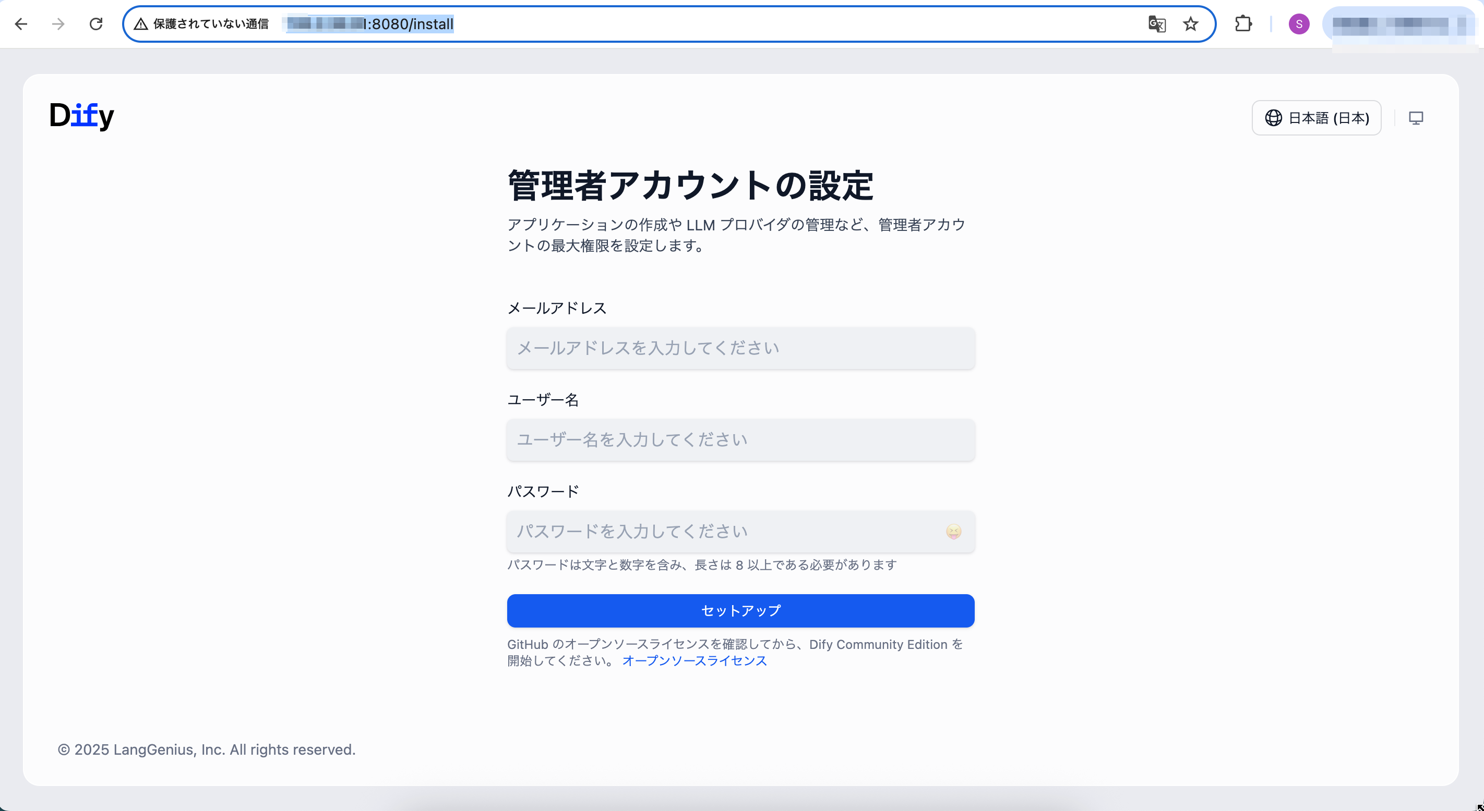Viewport: 1484px width, 811px height.
Task: Focus the ユーザー名 input field
Action: tap(740, 440)
